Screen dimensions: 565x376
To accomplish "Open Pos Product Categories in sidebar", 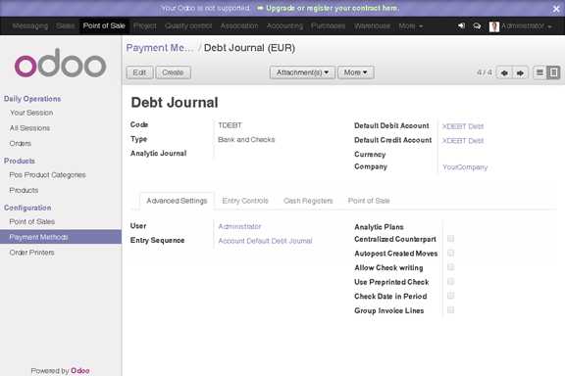I will (x=47, y=175).
